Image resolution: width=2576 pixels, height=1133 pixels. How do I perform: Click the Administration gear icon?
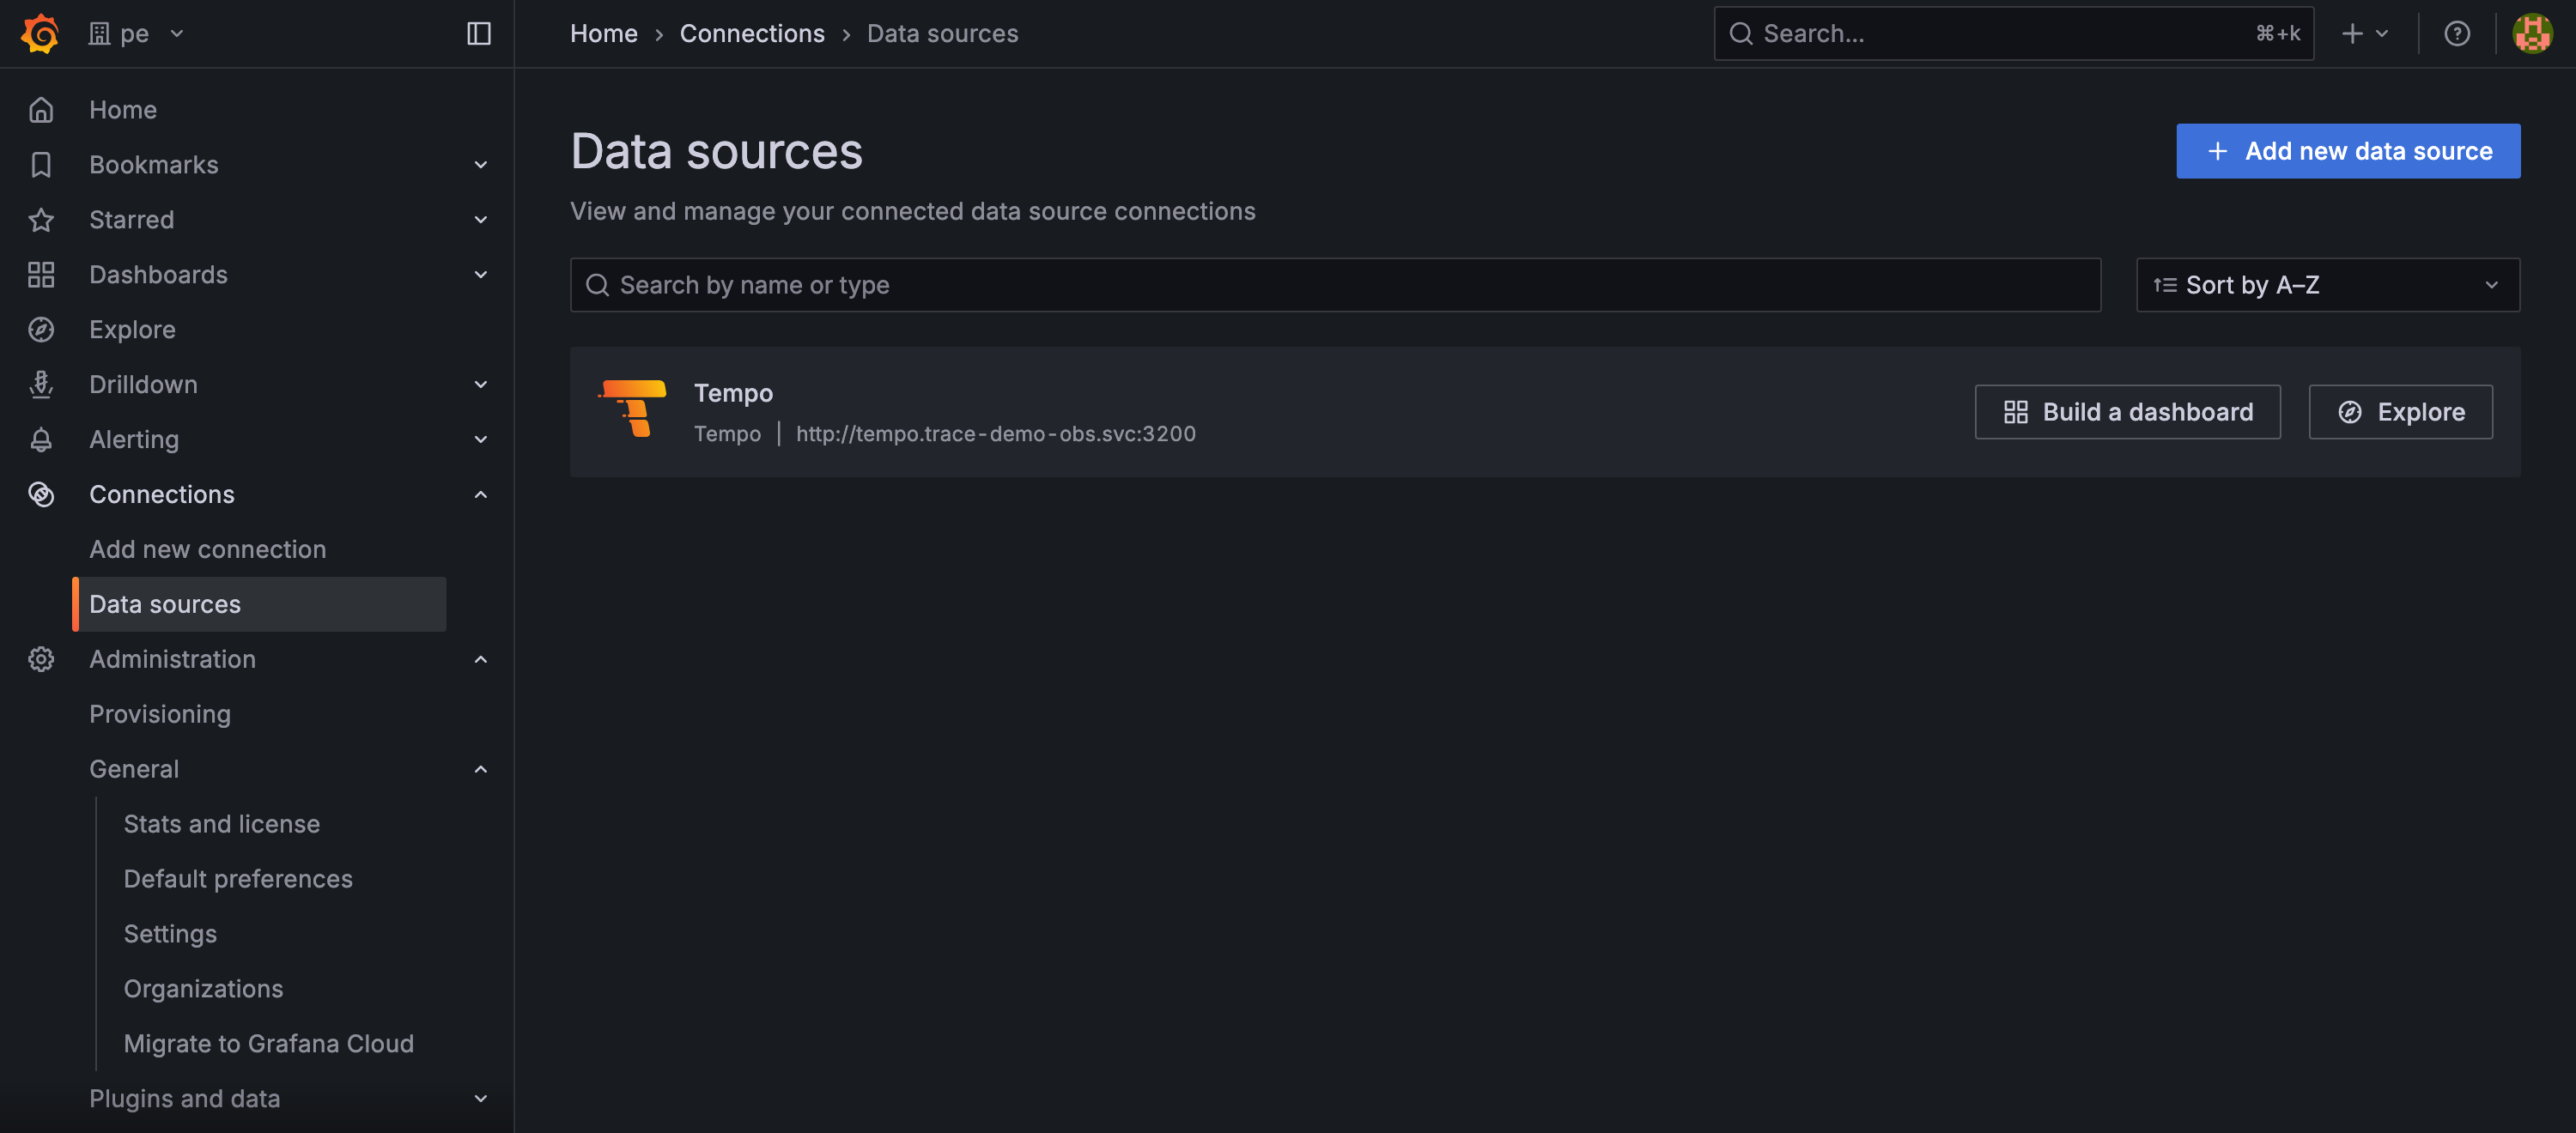click(41, 659)
